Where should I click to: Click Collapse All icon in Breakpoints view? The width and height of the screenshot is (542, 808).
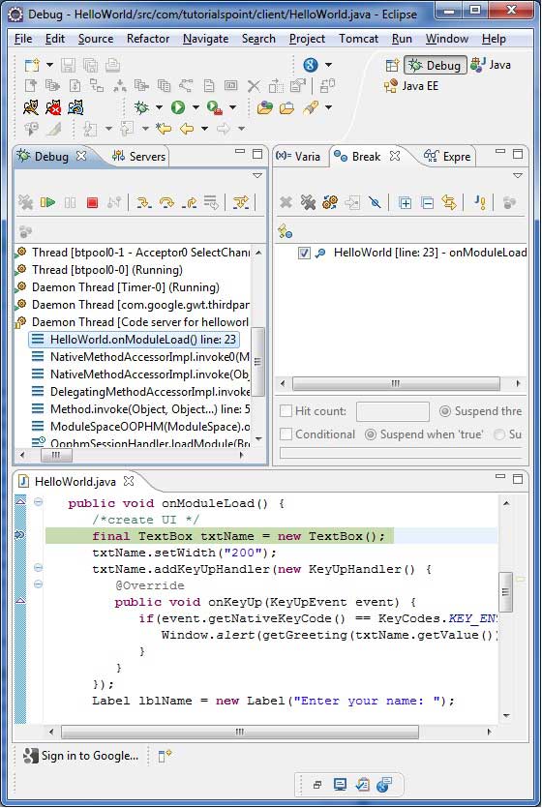[427, 202]
